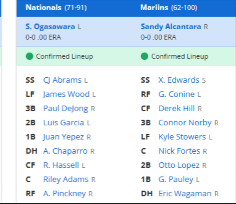The image size is (236, 204).
Task: Open Connor Norby player link
Action: [185, 123]
